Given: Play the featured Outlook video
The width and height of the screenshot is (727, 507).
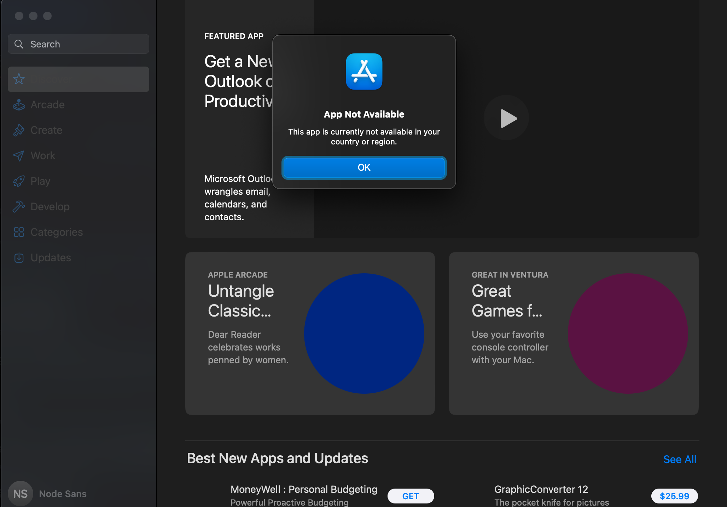Looking at the screenshot, I should [506, 118].
